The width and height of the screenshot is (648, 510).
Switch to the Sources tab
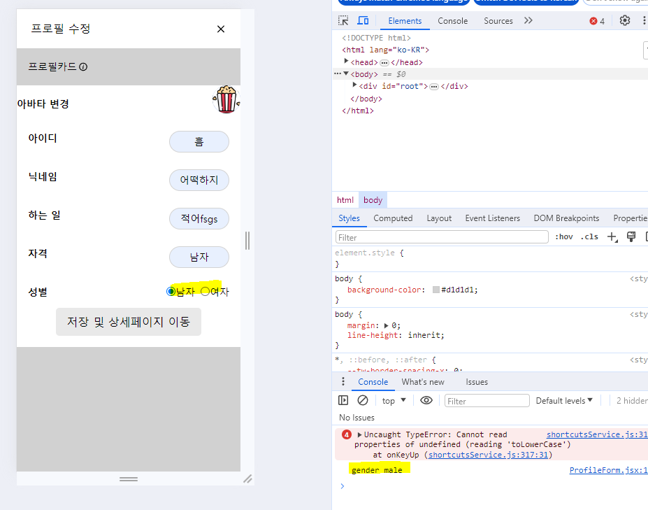[x=498, y=21]
